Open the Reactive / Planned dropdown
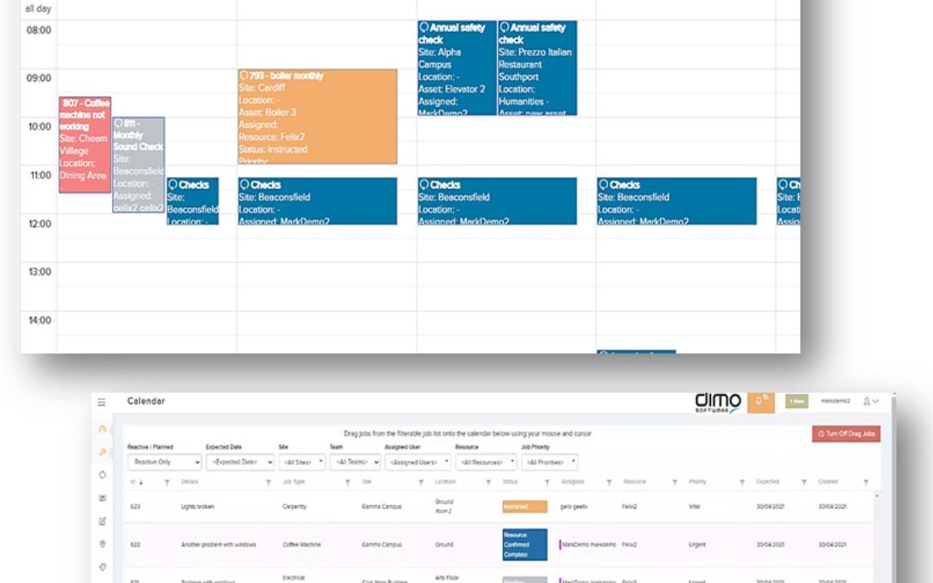933x583 pixels. point(164,462)
